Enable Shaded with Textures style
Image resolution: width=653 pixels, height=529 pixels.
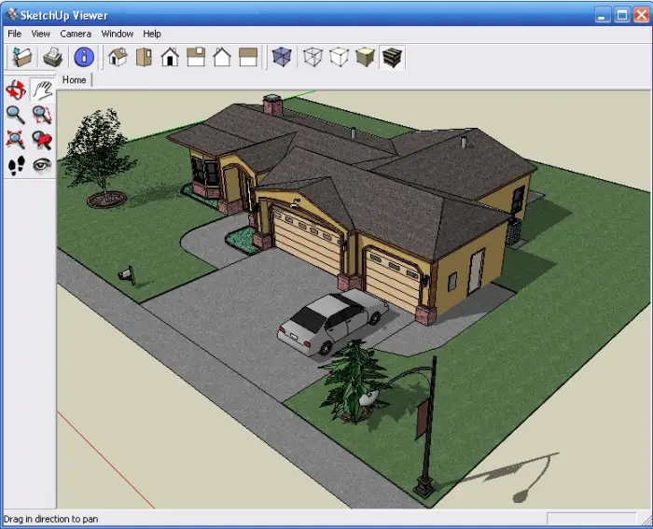(393, 57)
